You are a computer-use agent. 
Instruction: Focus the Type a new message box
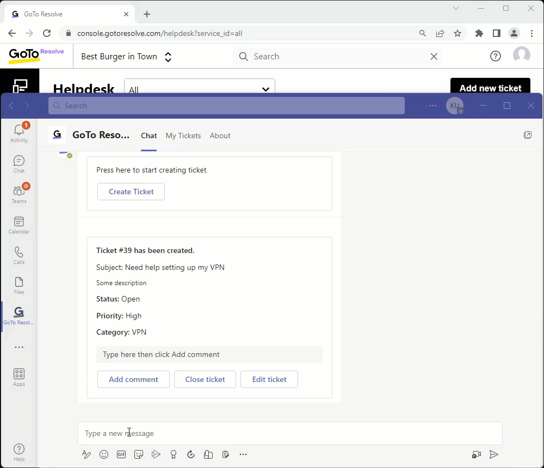[x=290, y=433]
